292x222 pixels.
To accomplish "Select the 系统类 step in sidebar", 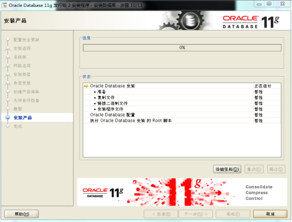I will [20, 57].
